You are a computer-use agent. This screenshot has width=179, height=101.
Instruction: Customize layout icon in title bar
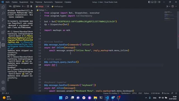pyautogui.click(x=159, y=2)
